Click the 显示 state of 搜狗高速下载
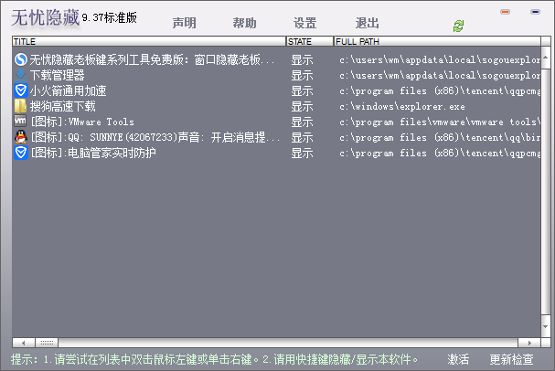 pos(302,106)
